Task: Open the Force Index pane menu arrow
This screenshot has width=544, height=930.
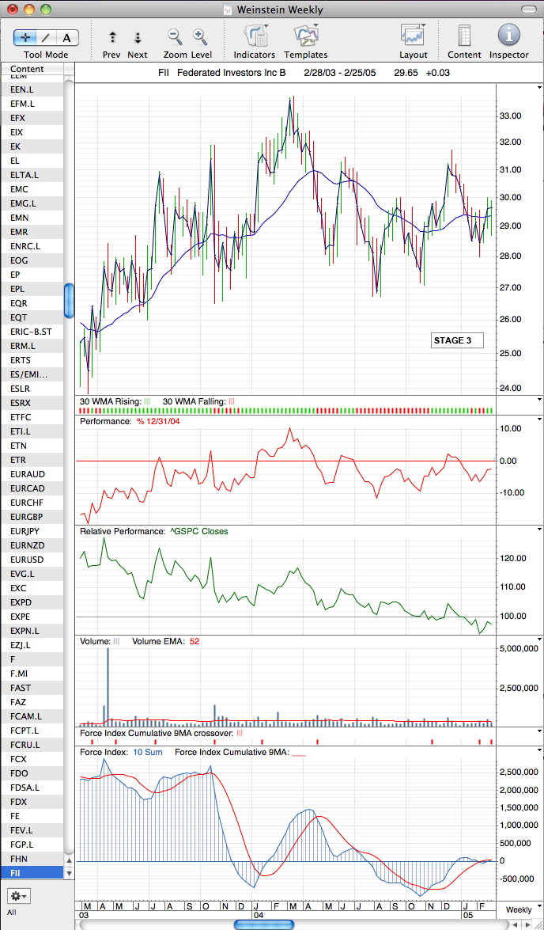Action: pyautogui.click(x=538, y=750)
